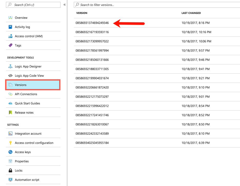Image resolution: width=240 pixels, height=186 pixels.
Task: Click the Release notes bookmark icon
Action: pyautogui.click(x=10, y=113)
